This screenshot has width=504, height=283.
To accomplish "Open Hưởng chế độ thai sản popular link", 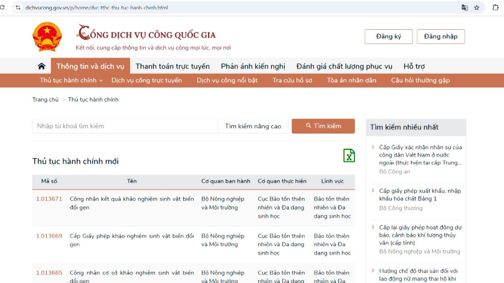I will [x=418, y=275].
